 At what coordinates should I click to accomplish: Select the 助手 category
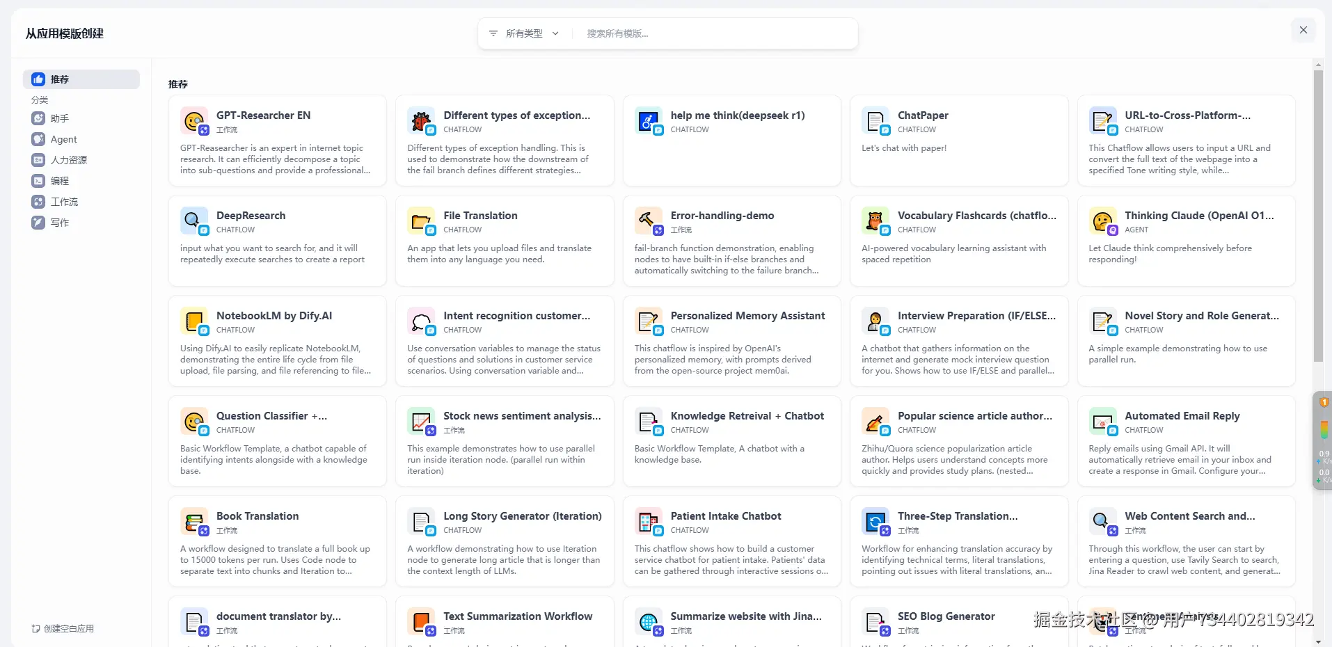coord(81,118)
